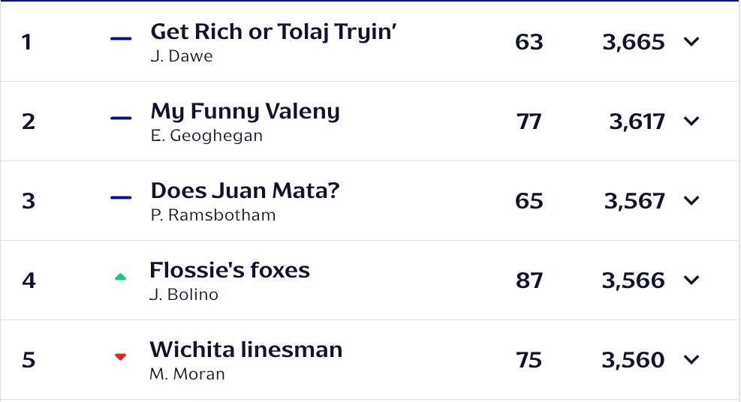Click the no-change dash beside Get Rich or Tolaj Tryin'
Viewport: 741px width, 402px height.
pyautogui.click(x=121, y=39)
